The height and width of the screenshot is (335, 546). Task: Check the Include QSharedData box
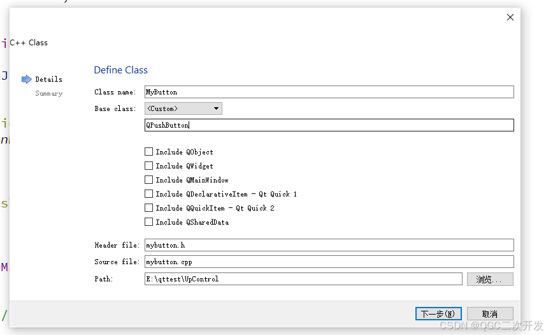click(149, 222)
